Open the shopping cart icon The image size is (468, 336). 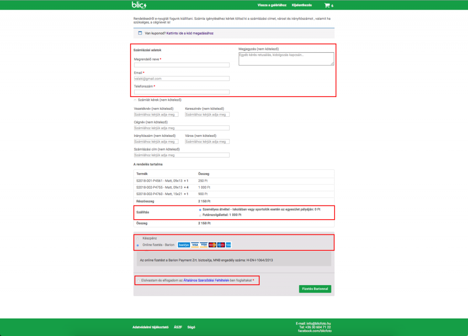pyautogui.click(x=327, y=5)
